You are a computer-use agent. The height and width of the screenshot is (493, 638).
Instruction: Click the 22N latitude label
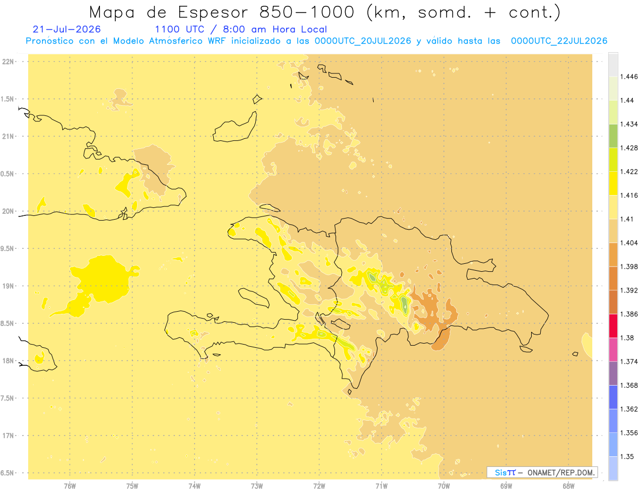[9, 62]
